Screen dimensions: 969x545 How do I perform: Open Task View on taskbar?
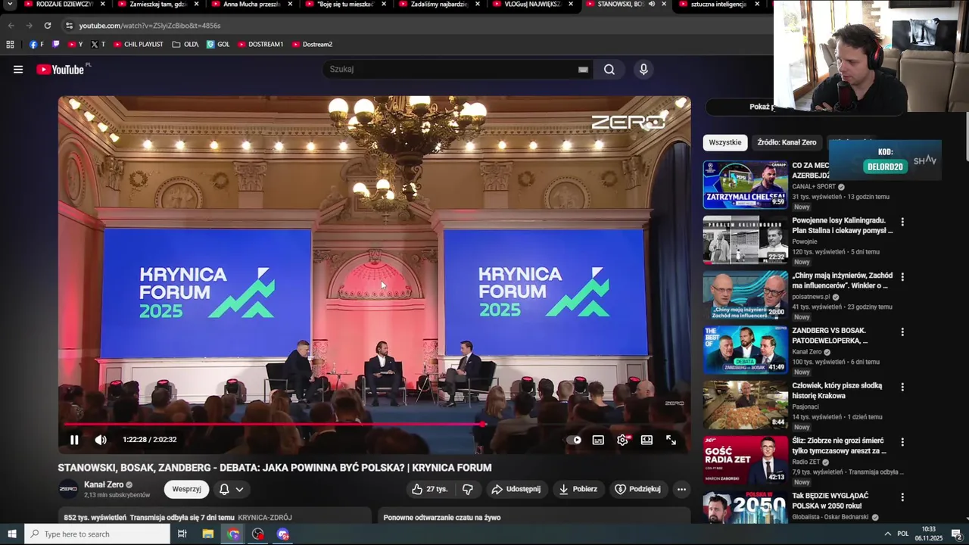(182, 534)
